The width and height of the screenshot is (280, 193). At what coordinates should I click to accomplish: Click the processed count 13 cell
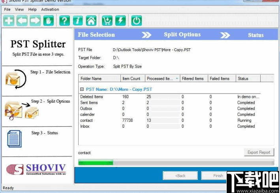(x=149, y=120)
